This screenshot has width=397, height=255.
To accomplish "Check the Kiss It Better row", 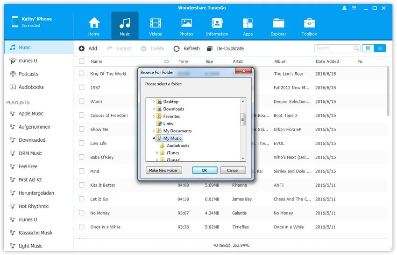I will tap(82, 185).
